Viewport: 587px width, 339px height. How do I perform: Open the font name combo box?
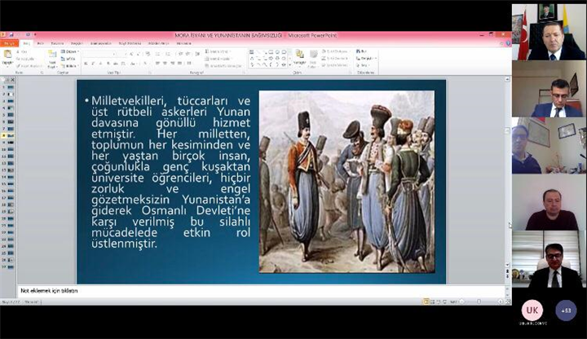[98, 54]
